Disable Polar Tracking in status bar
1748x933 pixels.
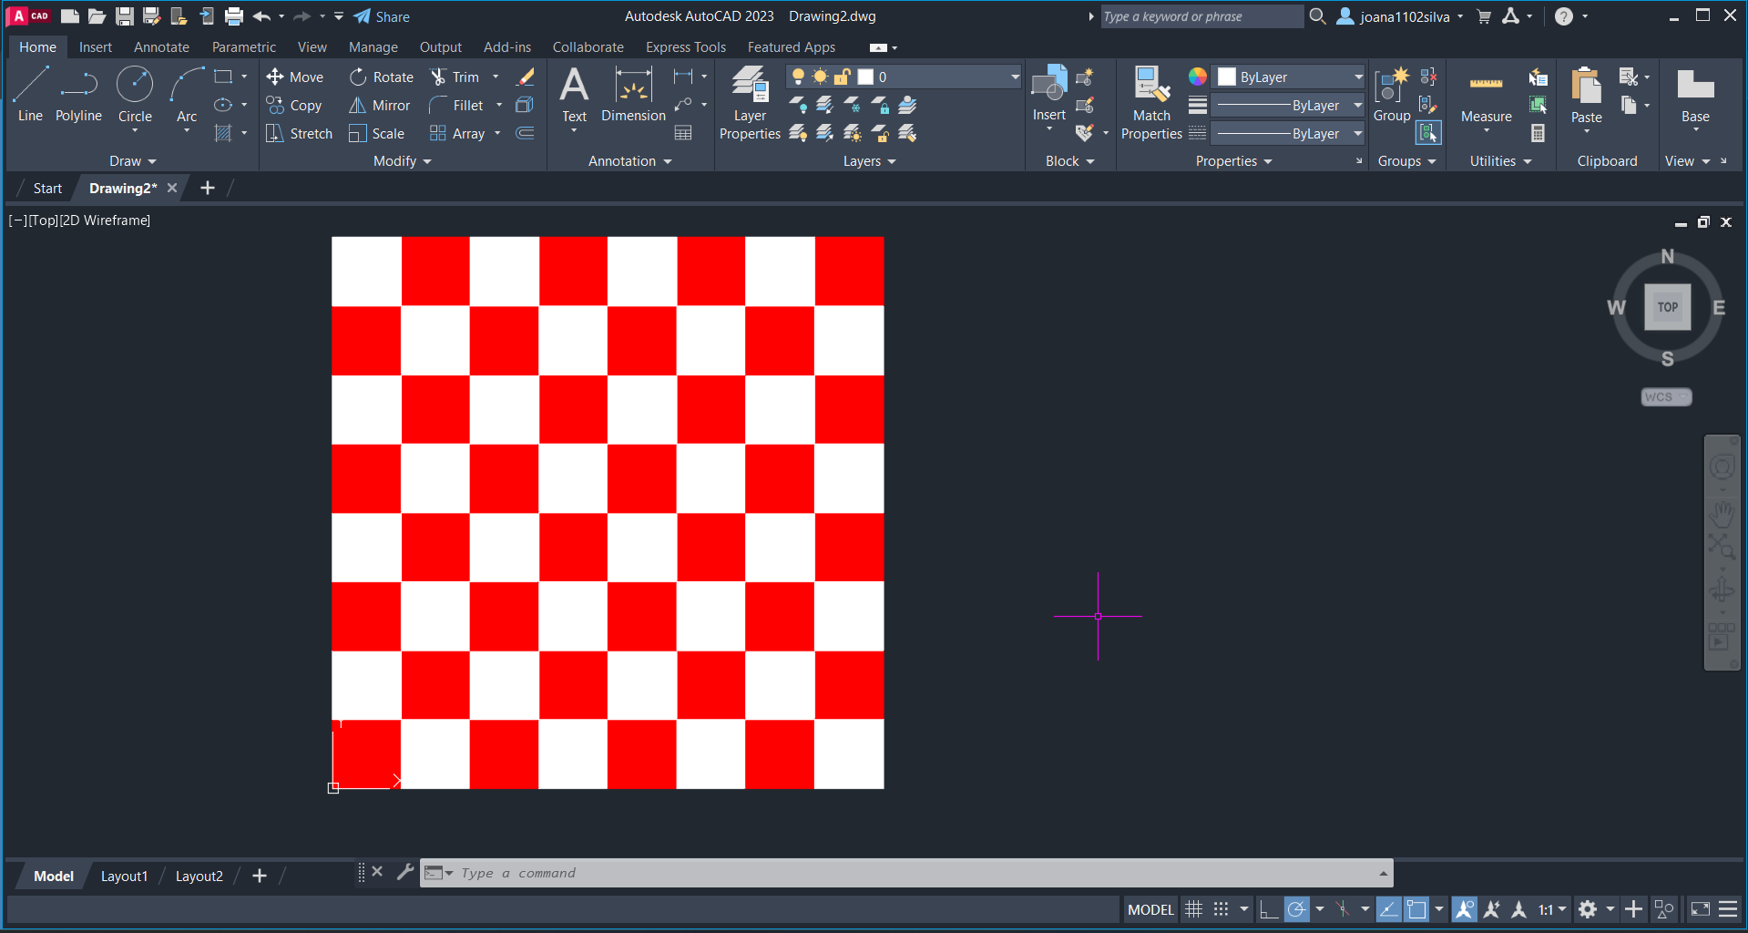(1297, 909)
